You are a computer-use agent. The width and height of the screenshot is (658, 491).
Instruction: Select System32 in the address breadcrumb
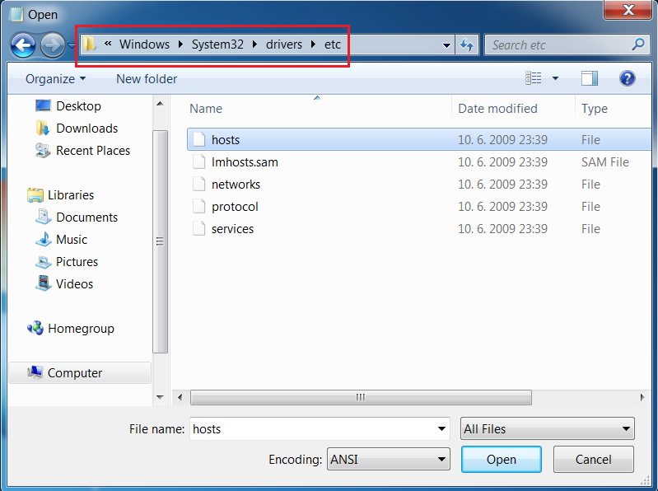217,44
